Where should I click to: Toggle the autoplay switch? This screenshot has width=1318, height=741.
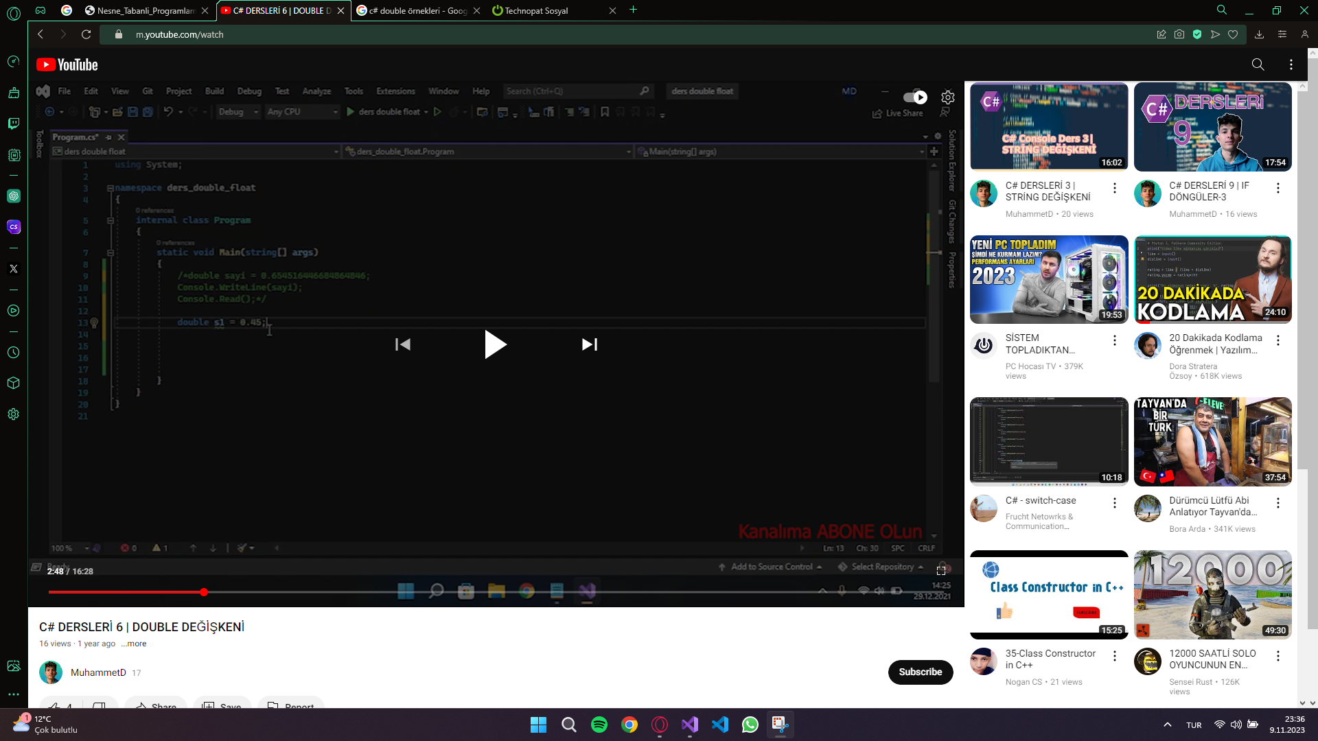tap(915, 97)
